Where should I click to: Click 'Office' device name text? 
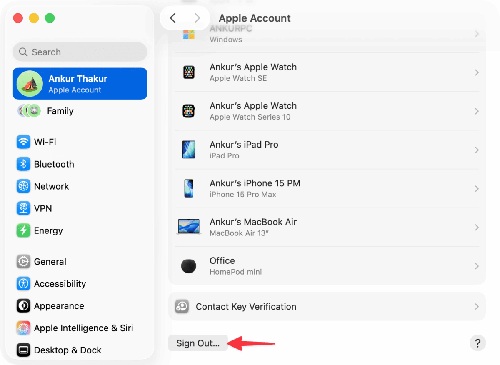pos(222,261)
